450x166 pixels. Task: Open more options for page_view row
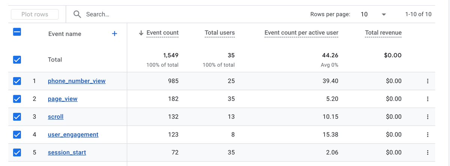[x=427, y=99]
